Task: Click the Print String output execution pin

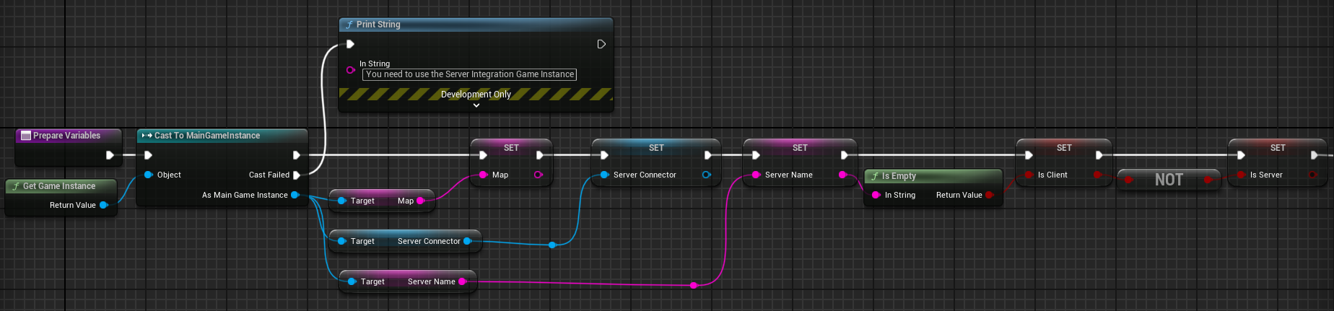Action: [601, 44]
